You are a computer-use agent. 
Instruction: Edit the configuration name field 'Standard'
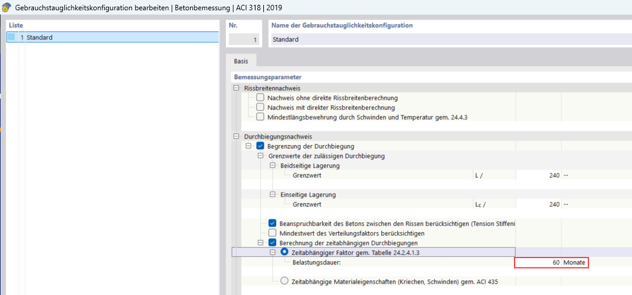pyautogui.click(x=452, y=40)
